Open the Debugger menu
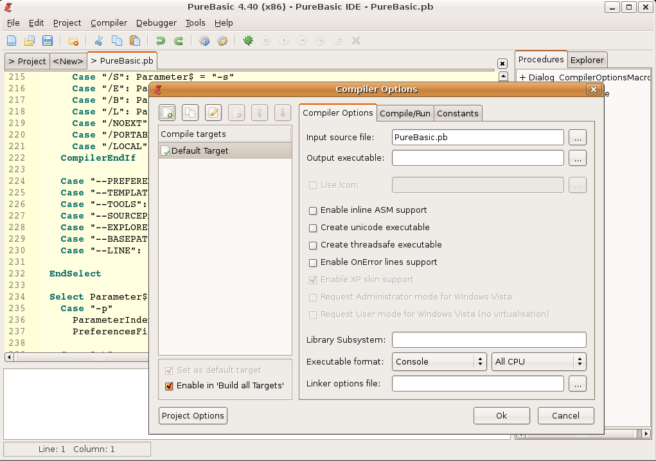This screenshot has width=656, height=461. point(156,23)
